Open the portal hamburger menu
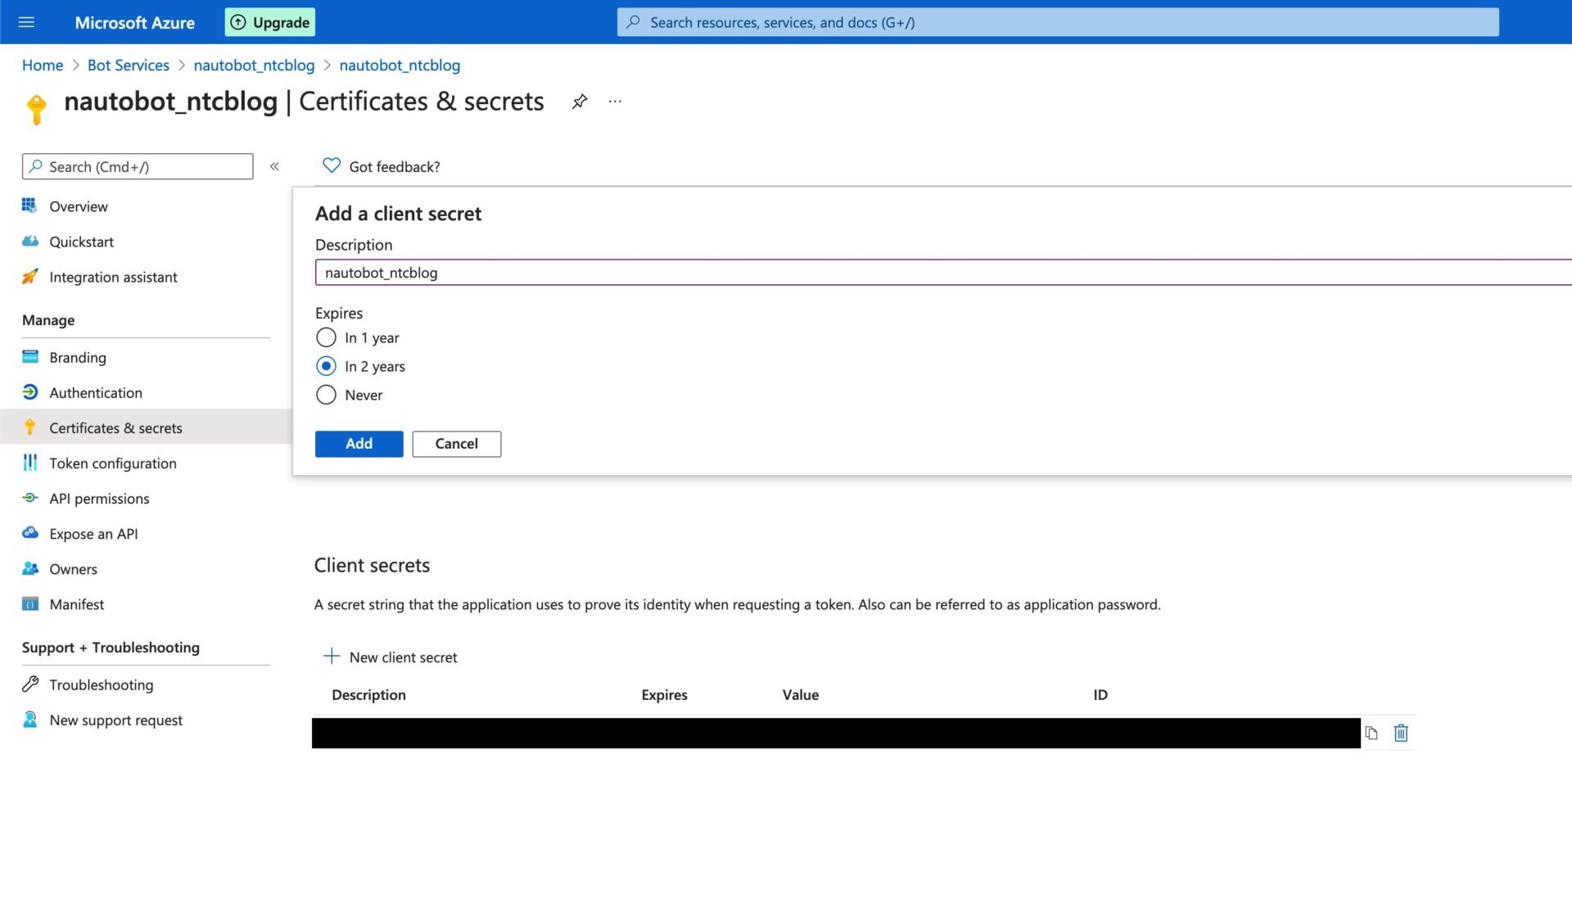 click(27, 22)
